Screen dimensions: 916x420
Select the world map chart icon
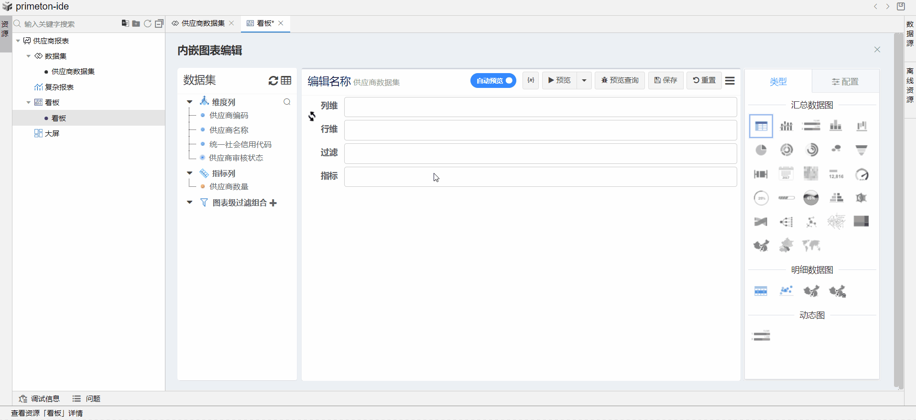[811, 246]
